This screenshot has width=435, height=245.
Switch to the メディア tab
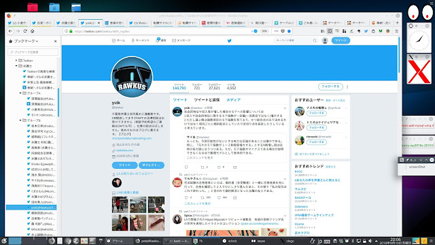[x=233, y=100]
